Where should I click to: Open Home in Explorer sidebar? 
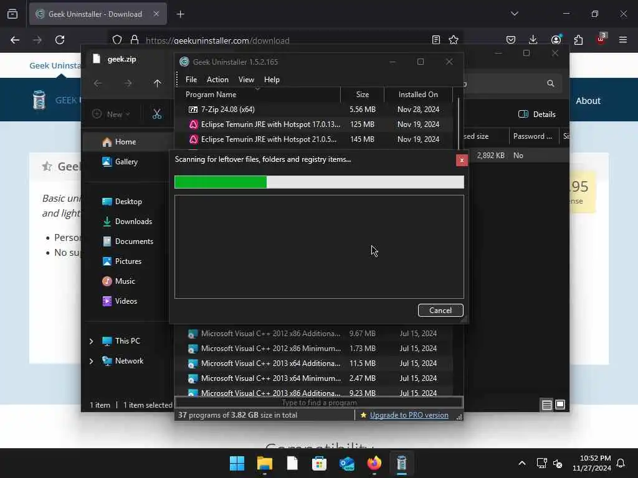tap(125, 142)
